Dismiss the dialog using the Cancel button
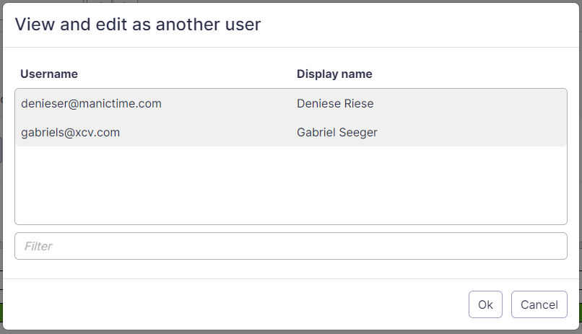582x334 pixels. 539,304
